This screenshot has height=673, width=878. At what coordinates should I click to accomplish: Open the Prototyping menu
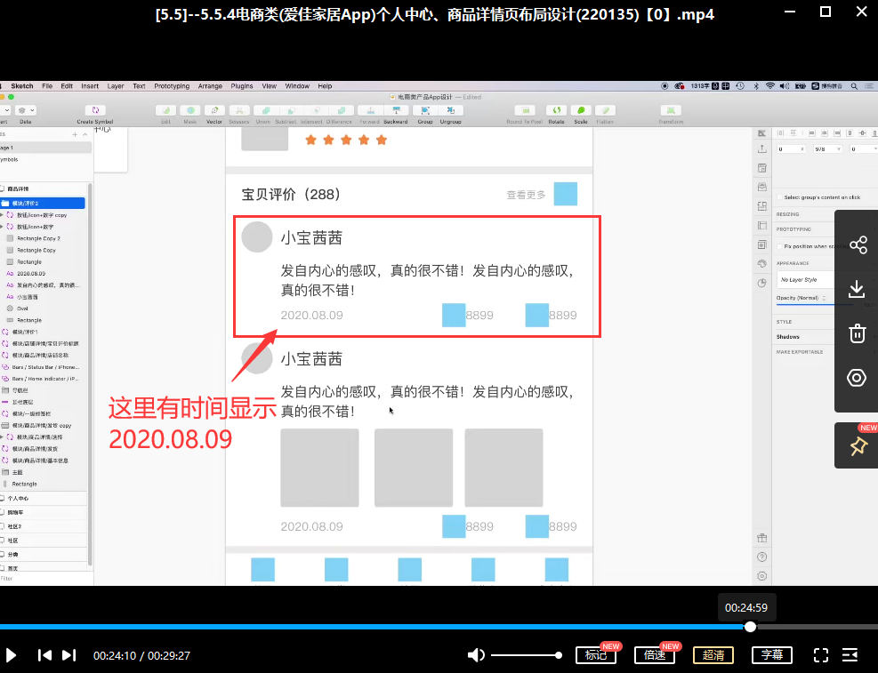point(171,86)
